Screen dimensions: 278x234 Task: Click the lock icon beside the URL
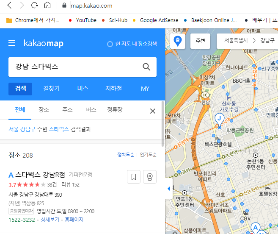point(64,6)
